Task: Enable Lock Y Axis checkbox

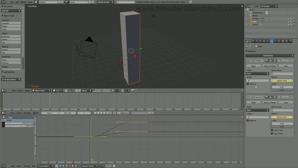Action: [x=272, y=133]
